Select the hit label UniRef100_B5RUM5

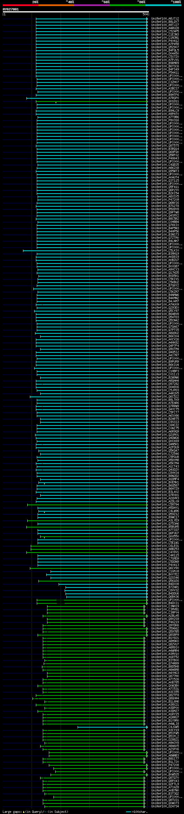coord(165,527)
